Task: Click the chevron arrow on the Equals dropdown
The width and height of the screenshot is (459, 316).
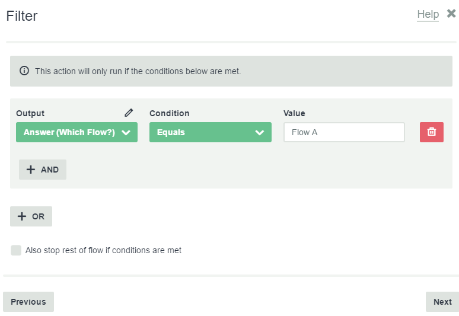Action: [x=259, y=133]
